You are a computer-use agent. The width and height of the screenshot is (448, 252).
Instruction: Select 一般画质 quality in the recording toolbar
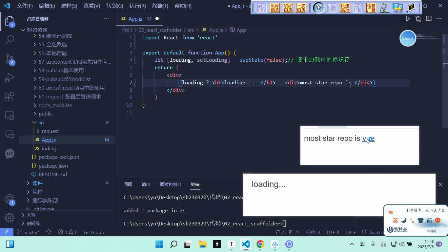click(x=301, y=8)
